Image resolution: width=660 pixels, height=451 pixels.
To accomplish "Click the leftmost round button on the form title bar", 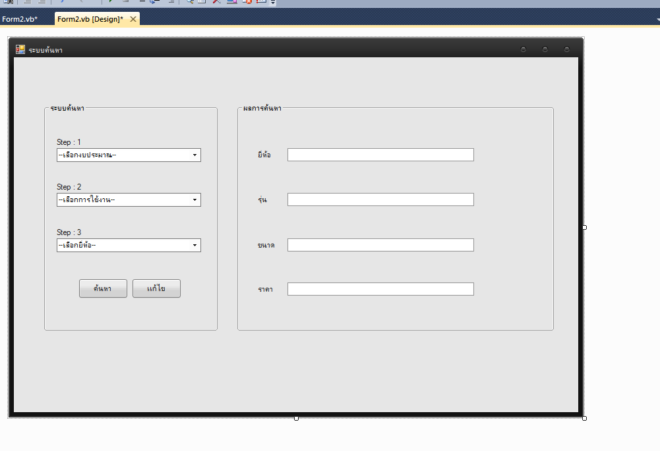I will coord(524,49).
